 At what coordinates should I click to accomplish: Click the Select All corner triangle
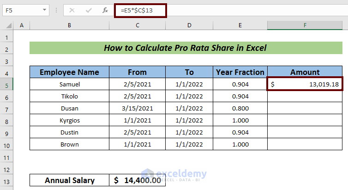7,25
